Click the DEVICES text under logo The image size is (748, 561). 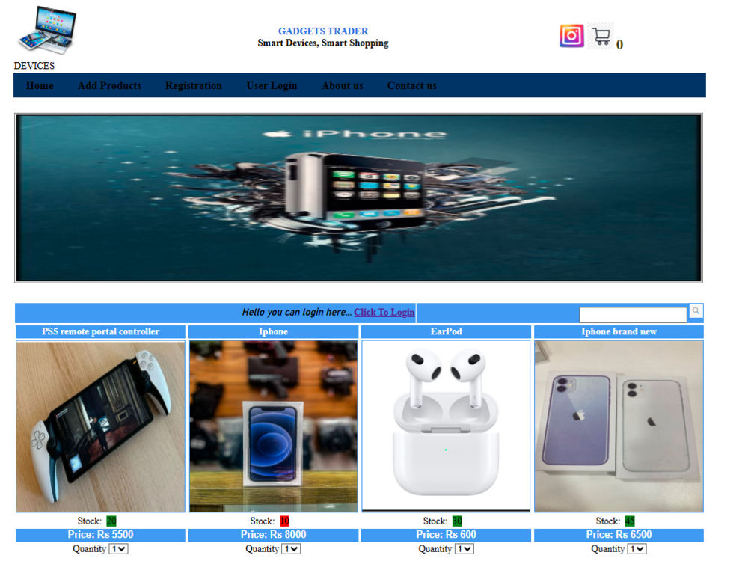pyautogui.click(x=34, y=65)
